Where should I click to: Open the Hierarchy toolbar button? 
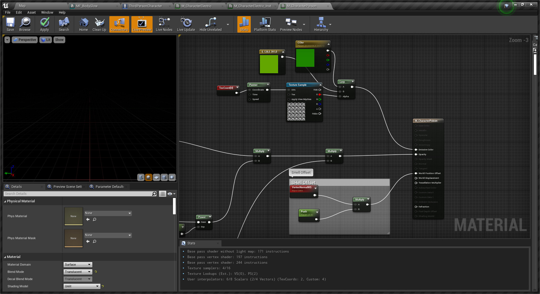click(x=321, y=24)
